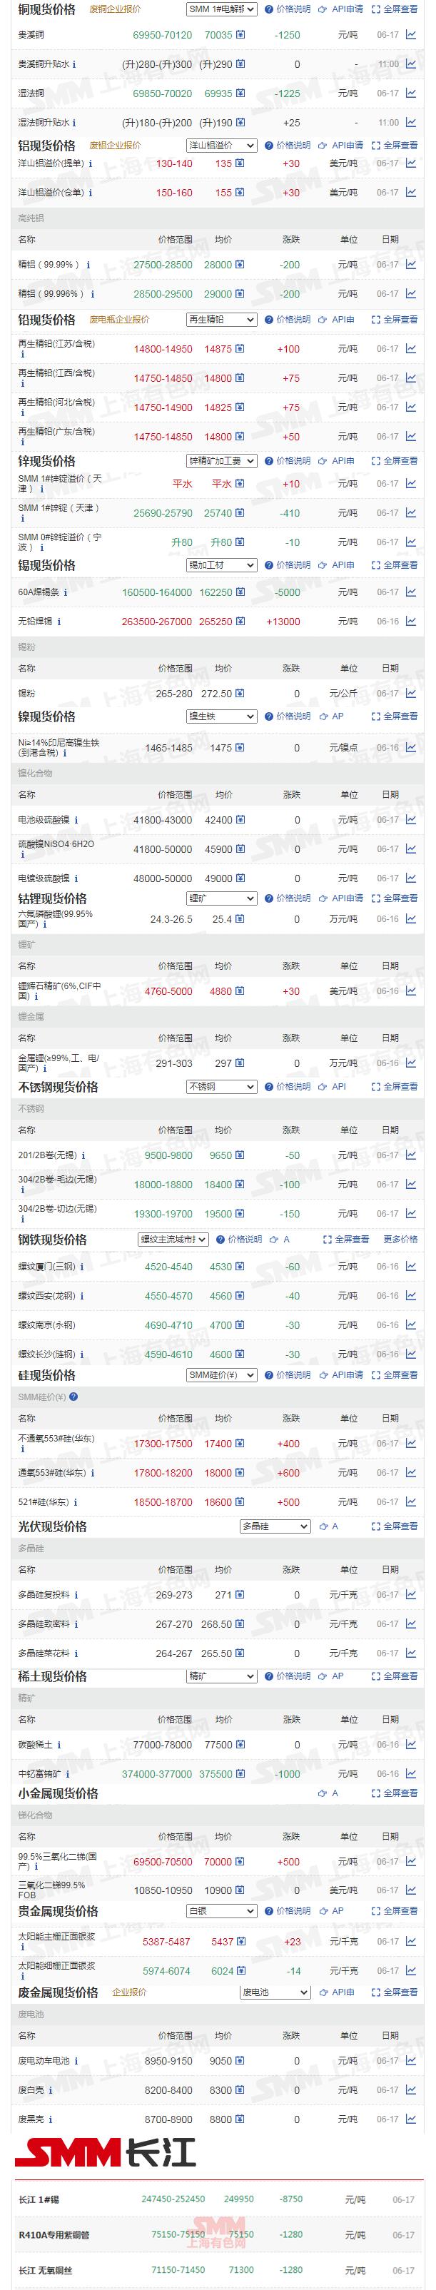
Task: Open the chart icon for 废黑壳
Action: tap(410, 2119)
